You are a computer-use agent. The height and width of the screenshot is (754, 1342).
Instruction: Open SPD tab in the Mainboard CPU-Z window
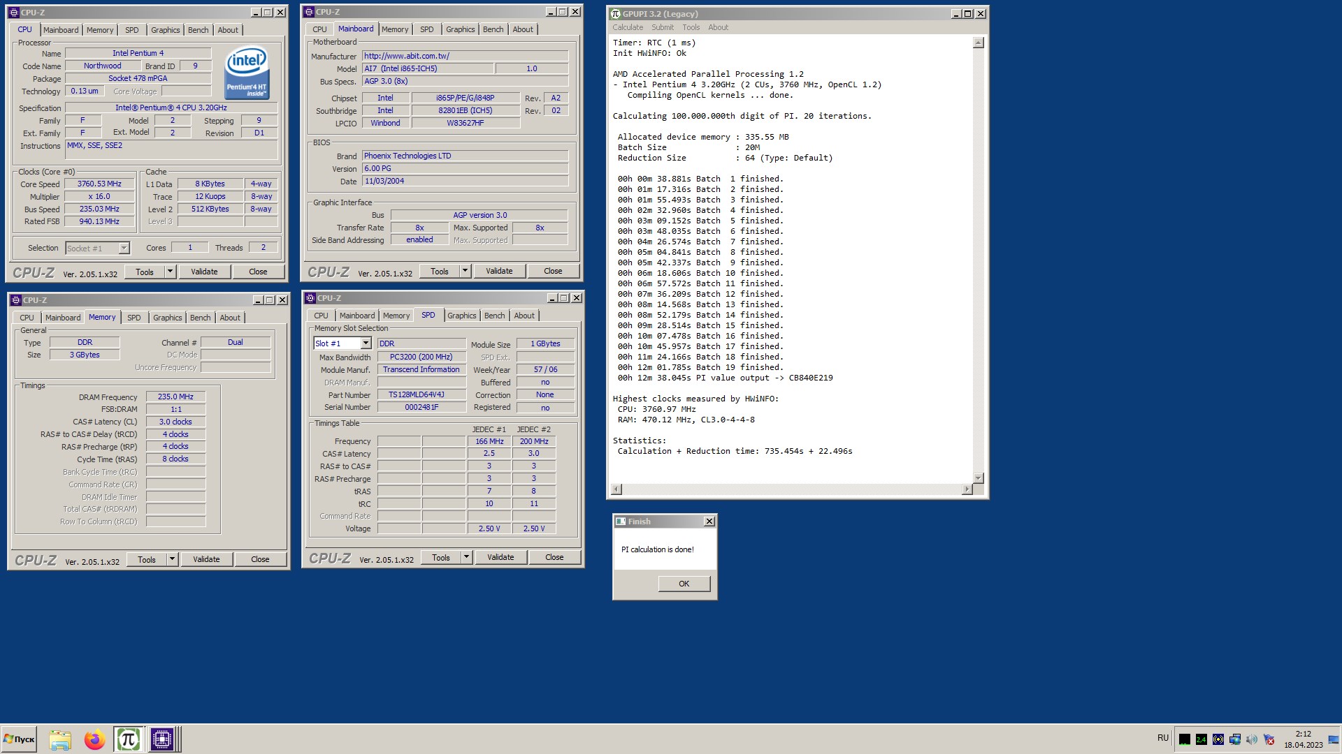[427, 29]
